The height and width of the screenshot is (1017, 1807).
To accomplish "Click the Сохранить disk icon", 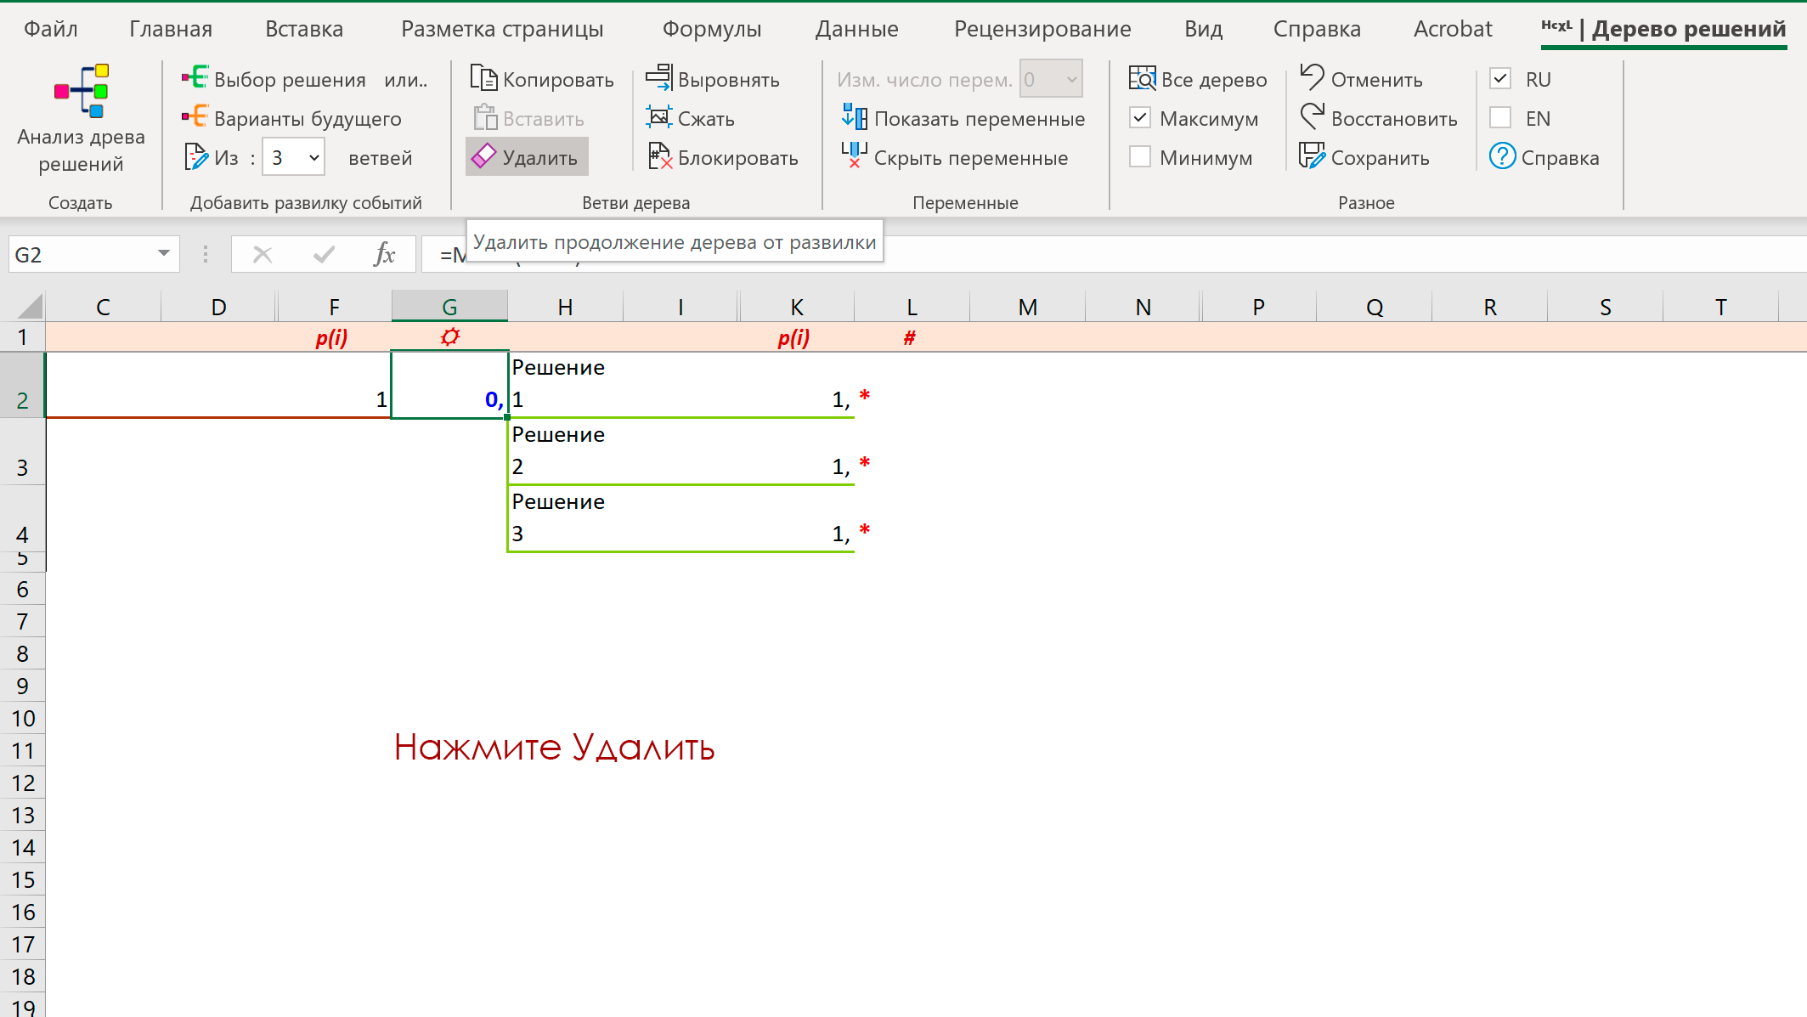I will point(1313,156).
